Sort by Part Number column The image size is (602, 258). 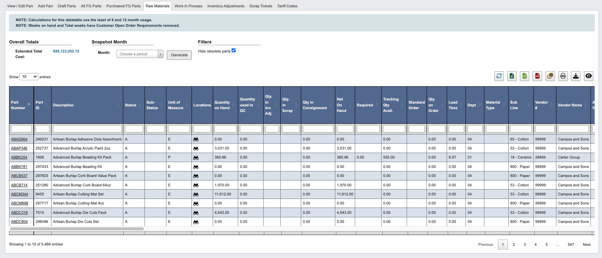[22, 105]
